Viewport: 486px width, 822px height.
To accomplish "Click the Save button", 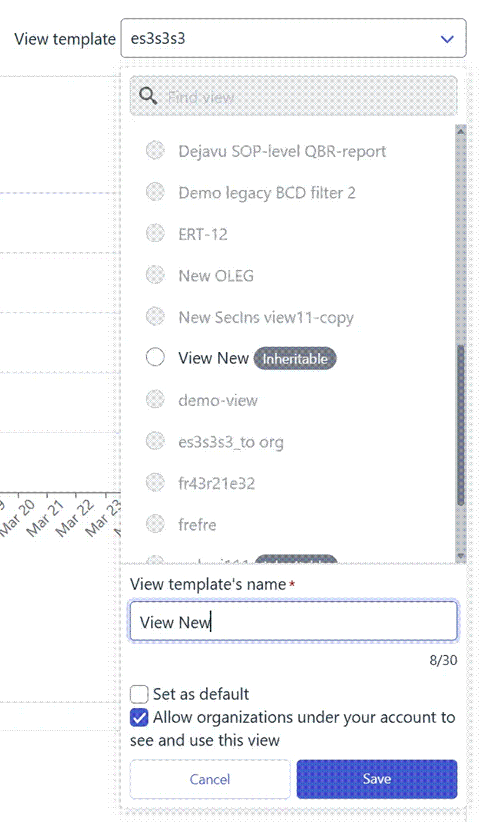I will click(376, 779).
